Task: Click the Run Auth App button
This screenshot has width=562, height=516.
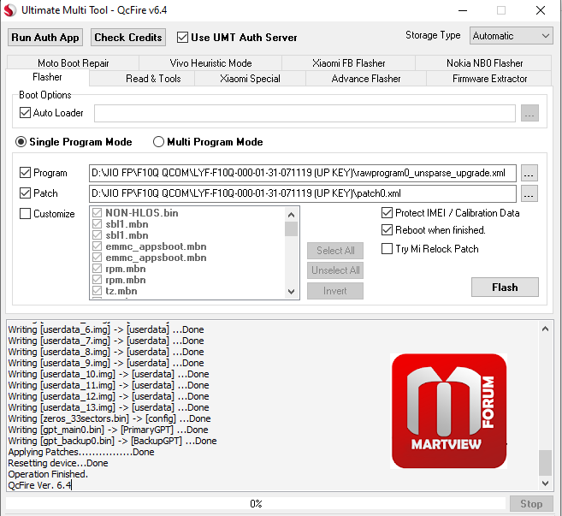Action: click(45, 38)
